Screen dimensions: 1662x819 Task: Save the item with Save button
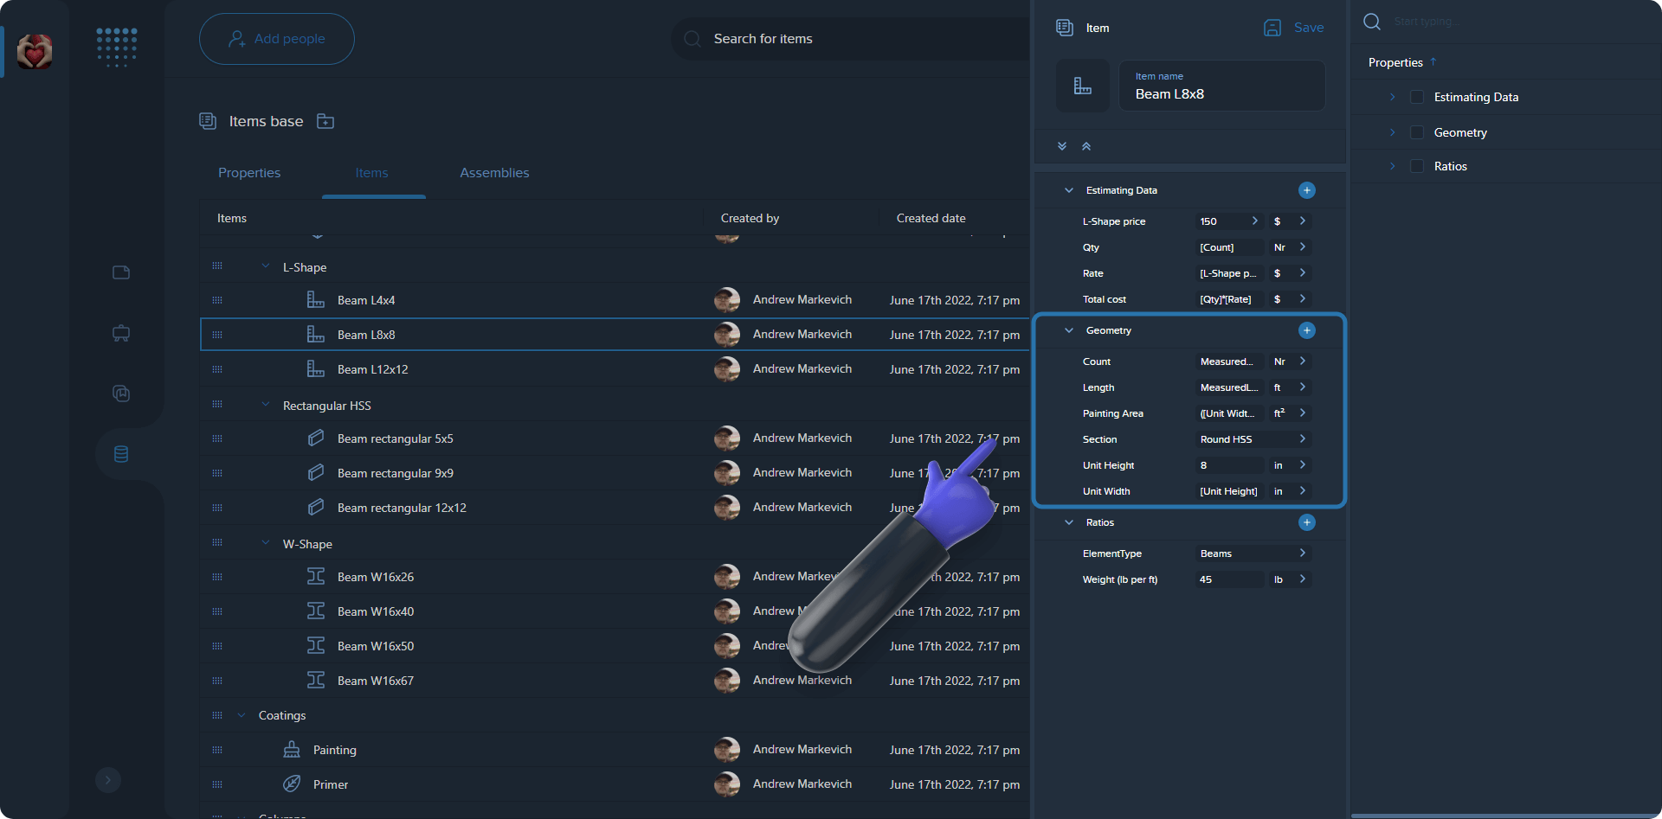(1293, 28)
